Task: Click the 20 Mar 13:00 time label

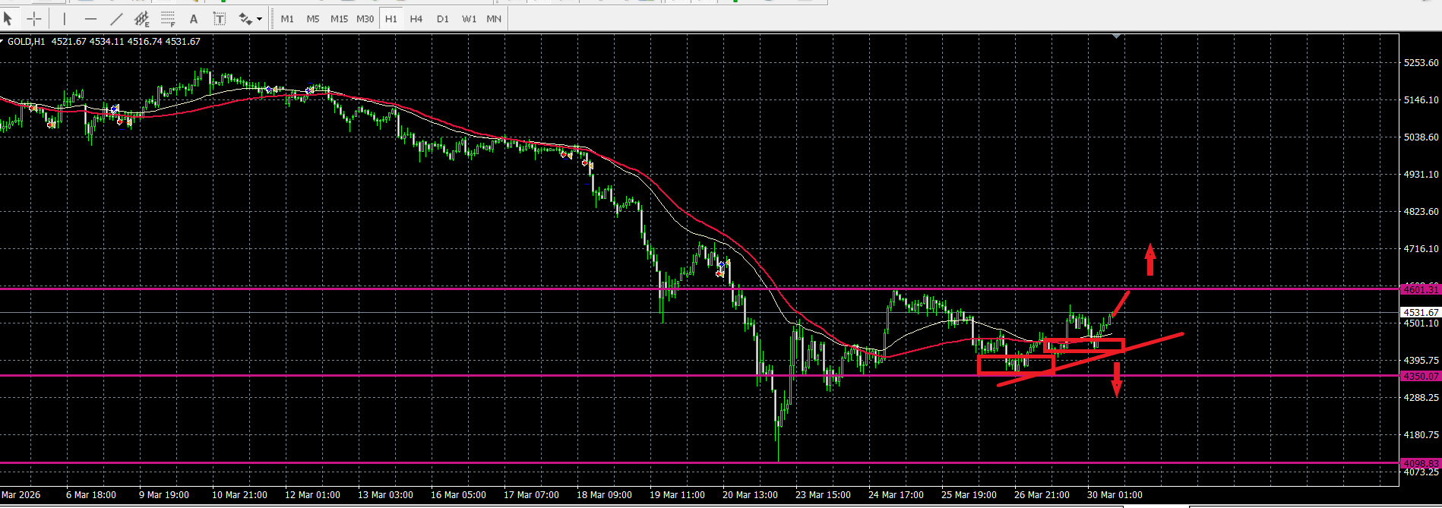Action: tap(750, 495)
